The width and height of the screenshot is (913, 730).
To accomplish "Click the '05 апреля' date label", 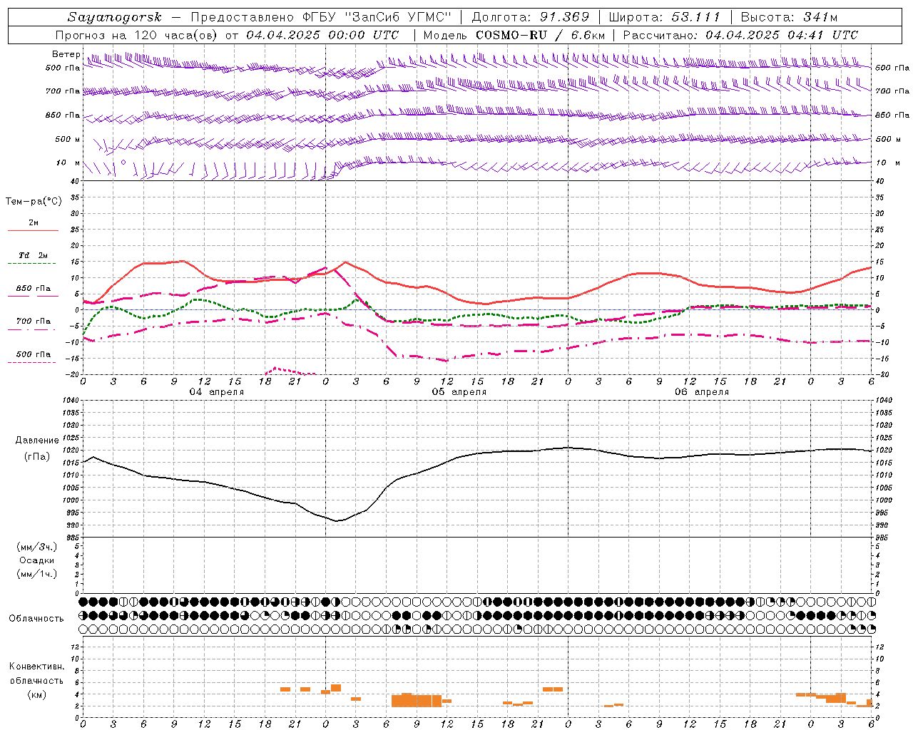I will [459, 392].
